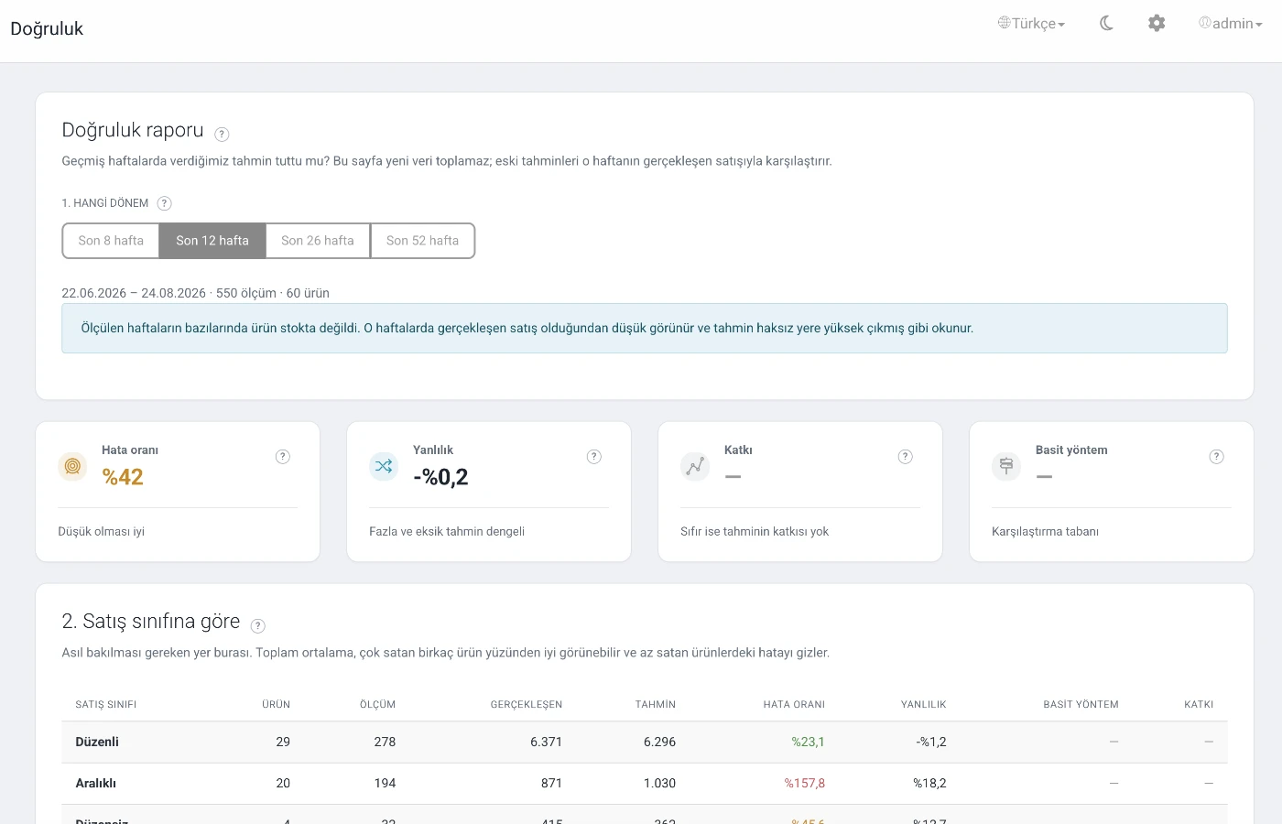
Task: Click SATIŞ SINIFI column header
Action: (106, 705)
